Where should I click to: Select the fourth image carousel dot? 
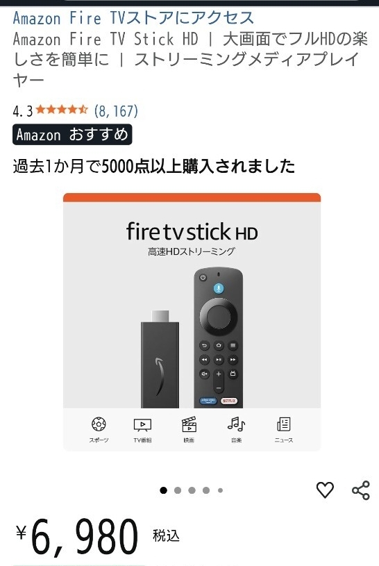click(x=206, y=490)
